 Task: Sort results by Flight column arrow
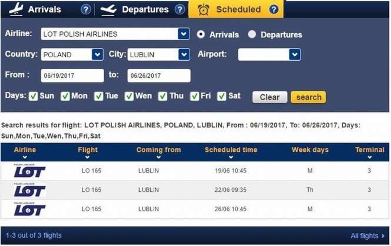pos(87,157)
